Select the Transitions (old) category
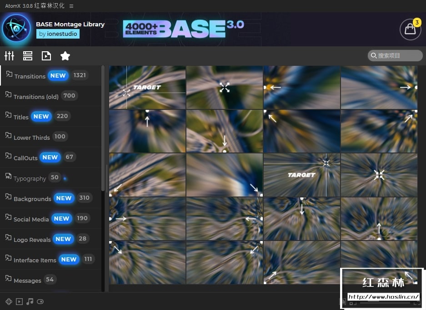This screenshot has height=310, width=426. 51,96
